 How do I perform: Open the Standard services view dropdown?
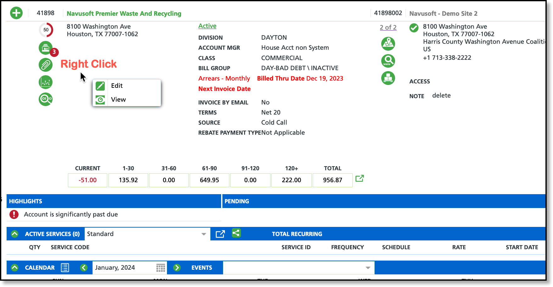click(x=147, y=234)
